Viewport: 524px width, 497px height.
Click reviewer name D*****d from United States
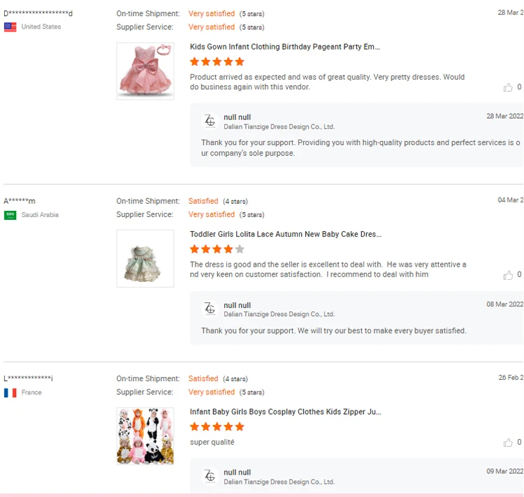coord(38,13)
